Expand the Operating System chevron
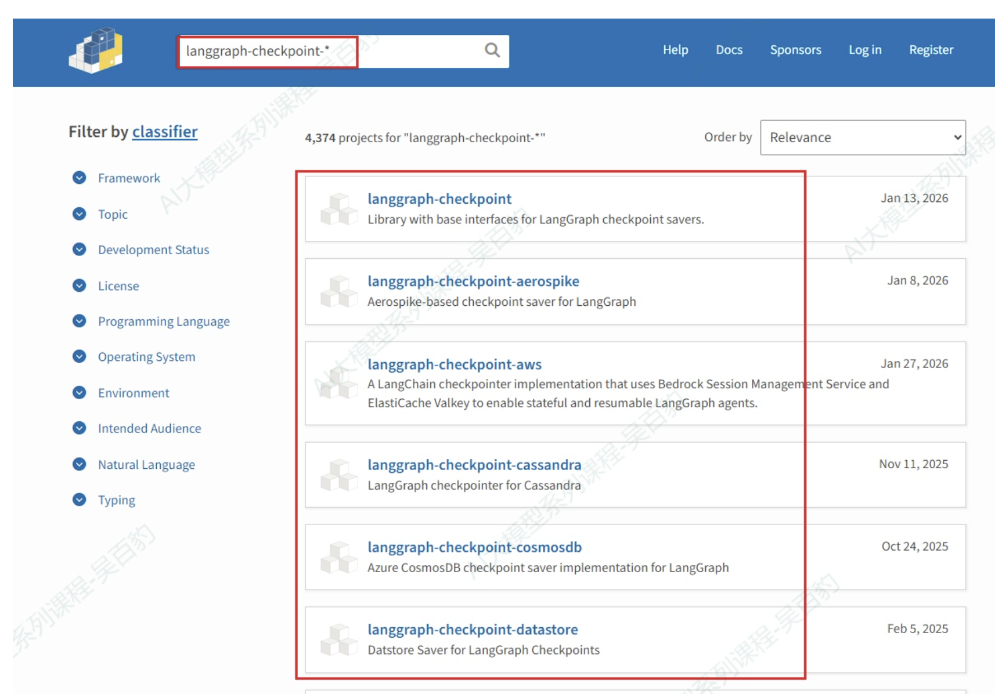The width and height of the screenshot is (1002, 694). (80, 356)
